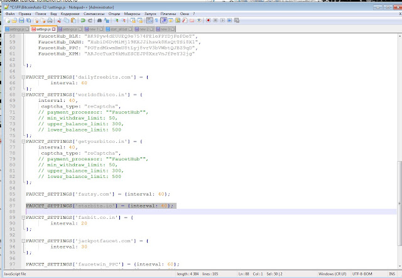Open the Синтаксисы menu
Image resolution: width=402 pixels, height=278 pixels.
pyautogui.click(x=94, y=14)
